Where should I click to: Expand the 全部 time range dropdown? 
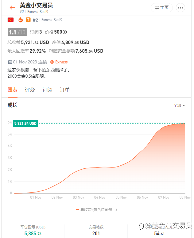coord(179,105)
